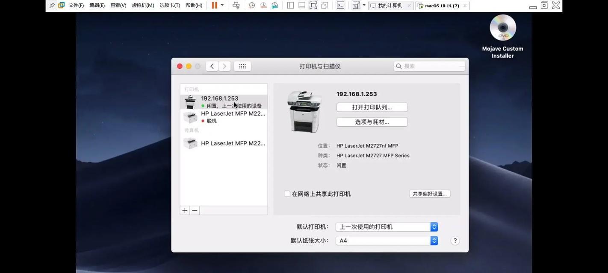Click HP LaserJet M2727 MFP Series text
Screen dimensions: 608x273
pyautogui.click(x=373, y=156)
